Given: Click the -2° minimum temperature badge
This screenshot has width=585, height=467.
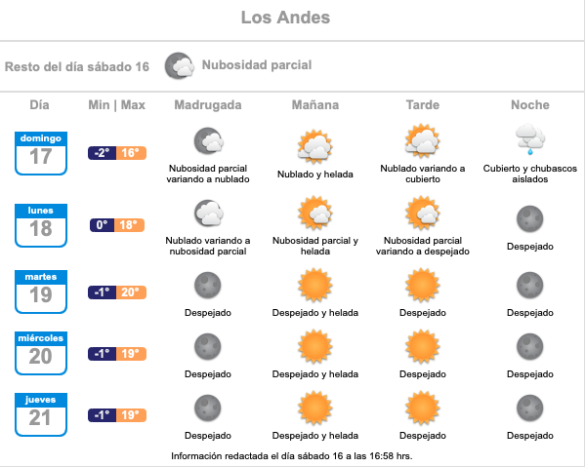Looking at the screenshot, I should point(103,153).
